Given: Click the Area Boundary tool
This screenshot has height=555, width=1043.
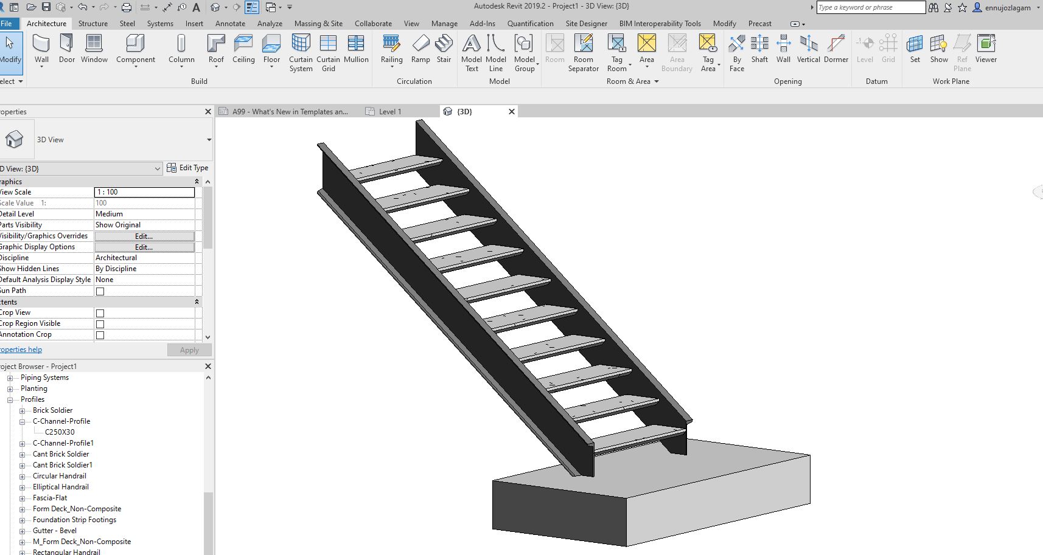Looking at the screenshot, I should click(x=676, y=52).
